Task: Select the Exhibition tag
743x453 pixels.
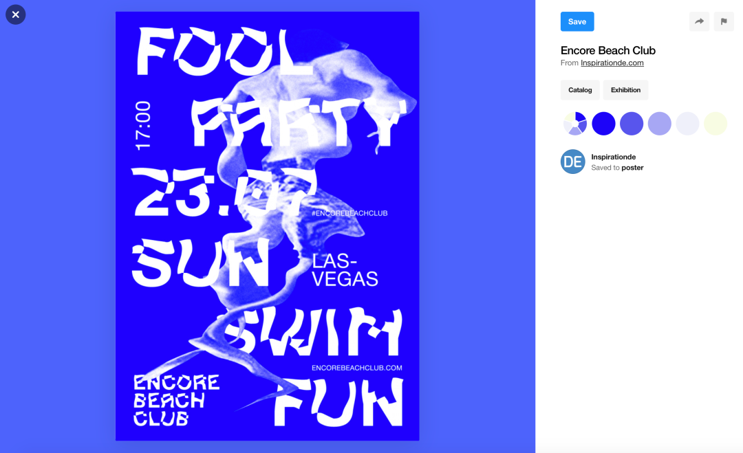Action: [625, 90]
